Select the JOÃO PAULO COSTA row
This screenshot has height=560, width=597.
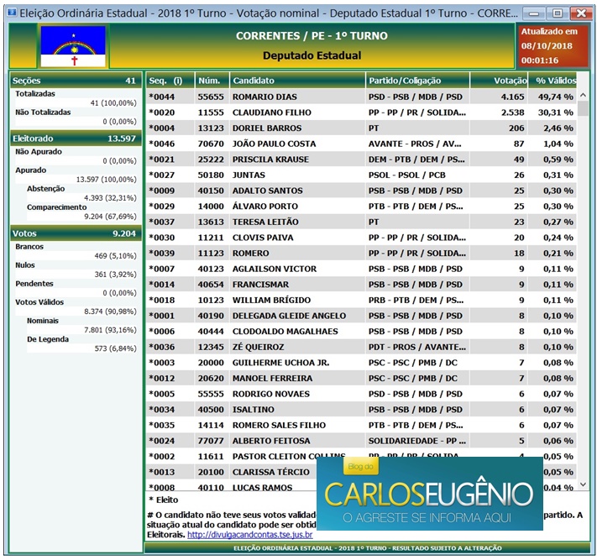tap(361, 144)
